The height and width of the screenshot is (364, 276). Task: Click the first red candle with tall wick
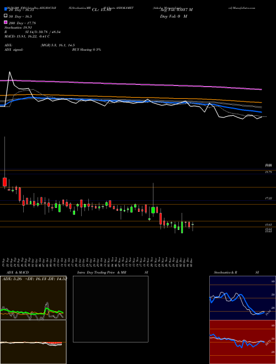(4, 182)
